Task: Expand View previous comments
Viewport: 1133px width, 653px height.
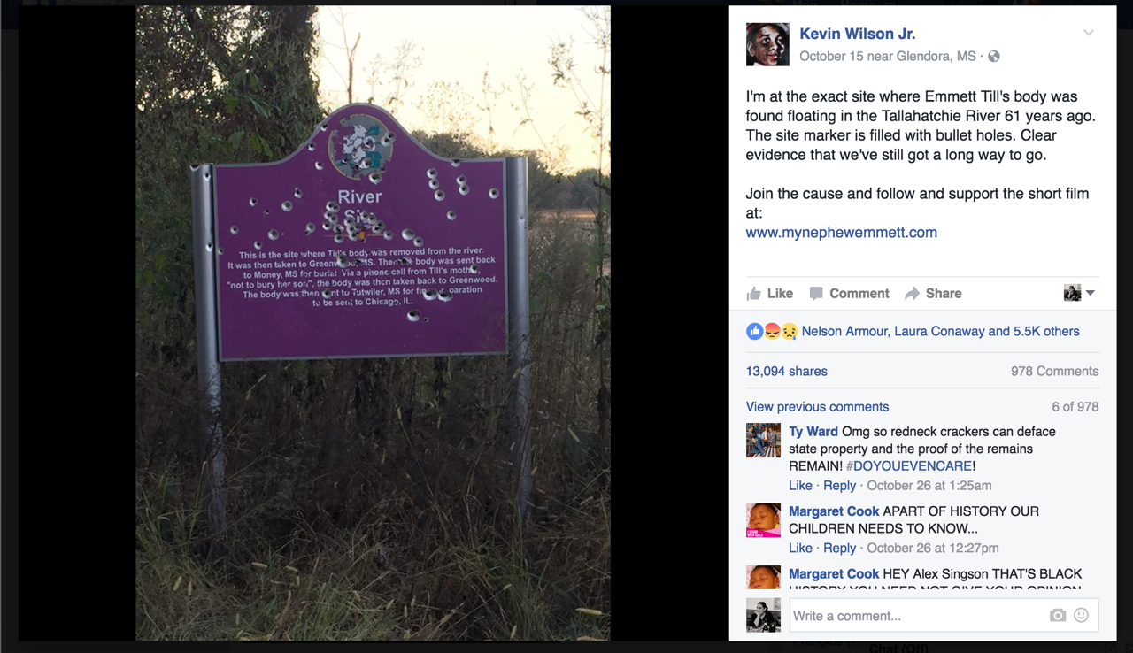Action: click(817, 407)
